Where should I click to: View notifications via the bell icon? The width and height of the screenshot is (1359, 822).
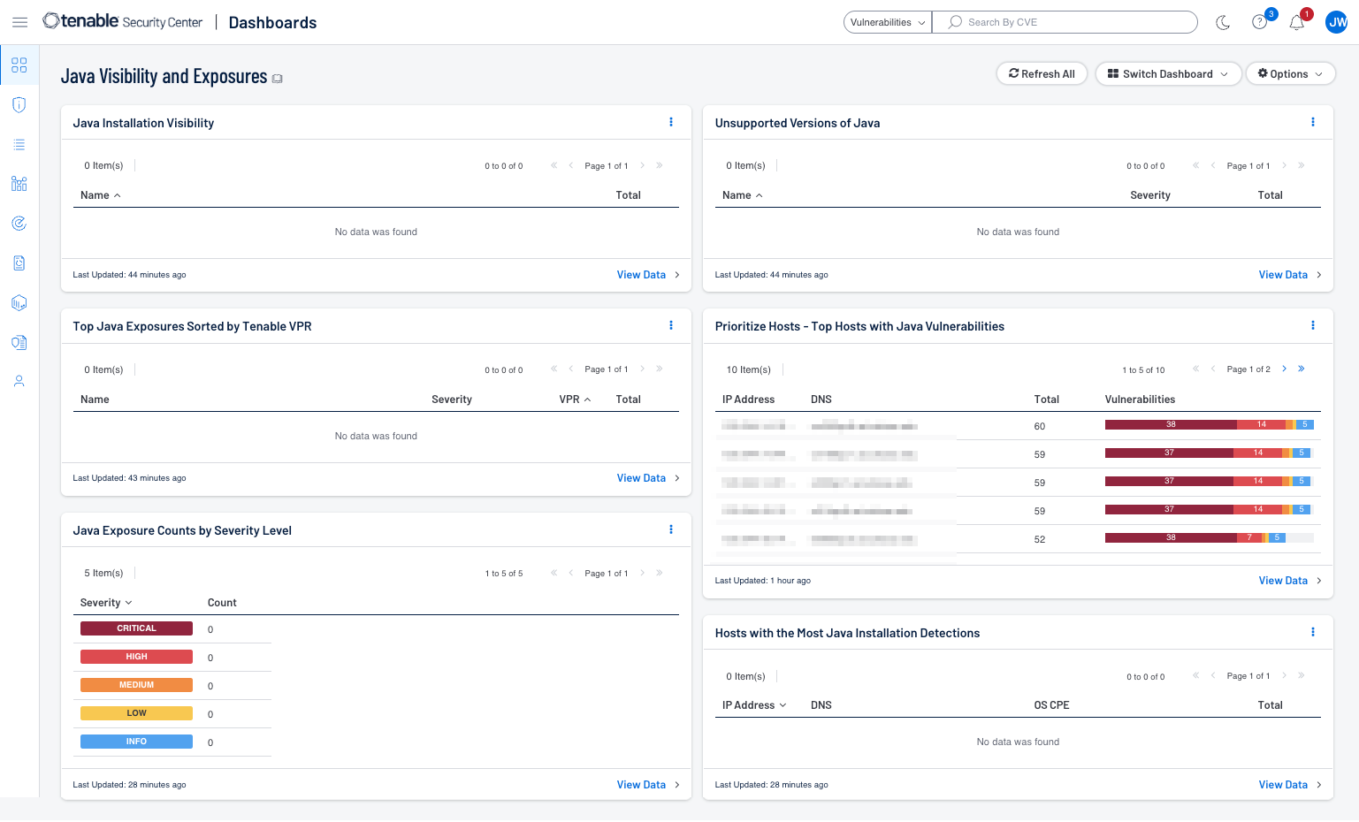pos(1296,22)
